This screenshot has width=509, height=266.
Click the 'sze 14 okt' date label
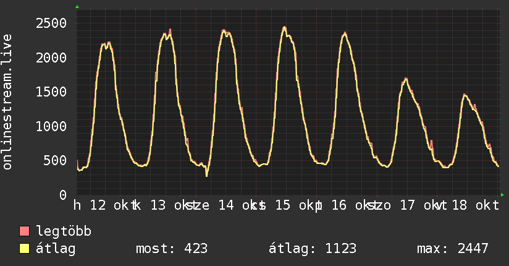click(225, 205)
